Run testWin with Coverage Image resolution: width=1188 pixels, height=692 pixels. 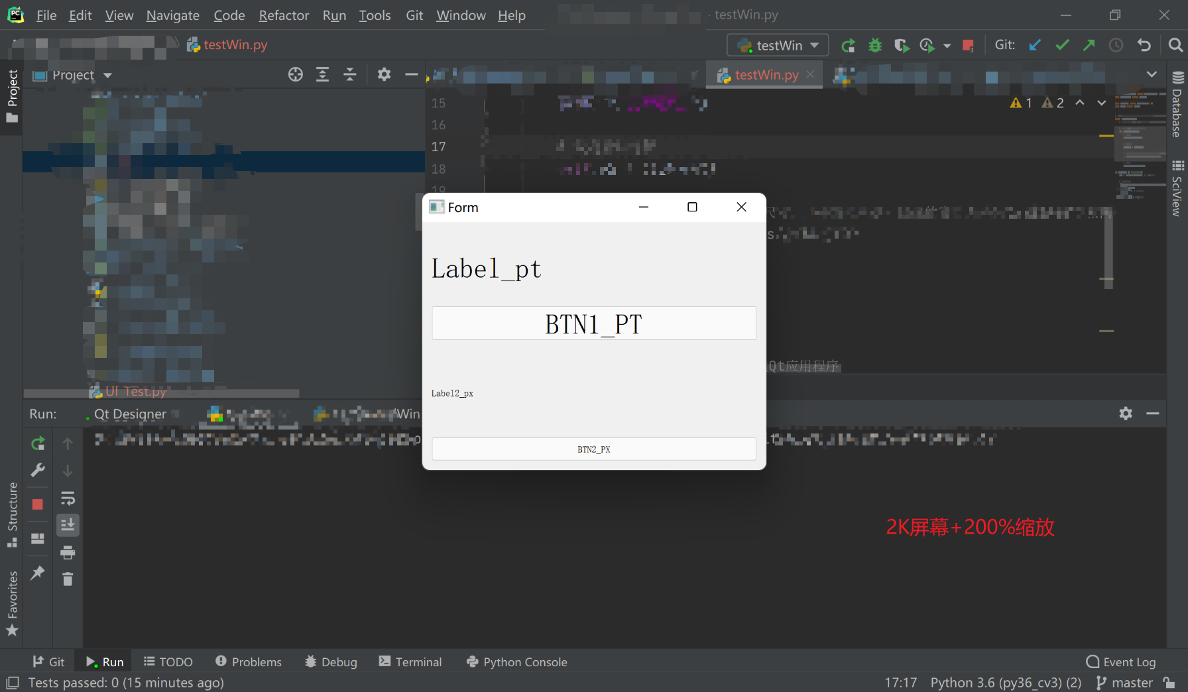point(902,45)
